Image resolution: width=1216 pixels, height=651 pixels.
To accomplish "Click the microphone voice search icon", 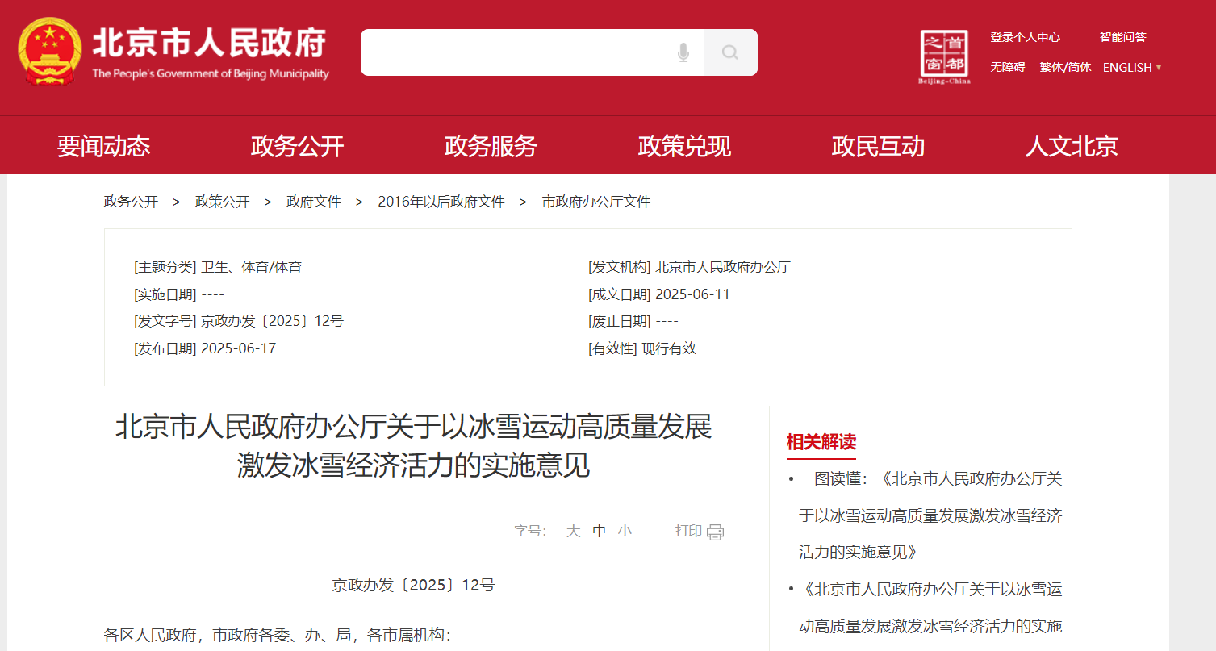I will tap(683, 52).
